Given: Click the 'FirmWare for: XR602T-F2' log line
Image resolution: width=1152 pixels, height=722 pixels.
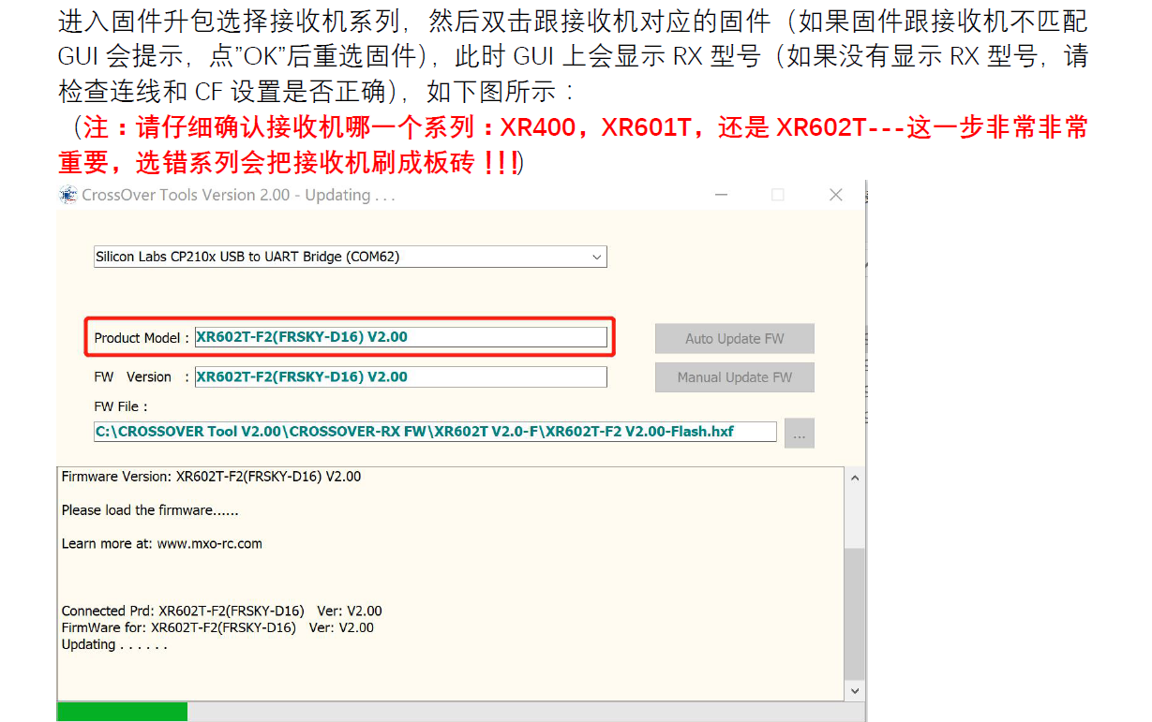Looking at the screenshot, I should [217, 627].
